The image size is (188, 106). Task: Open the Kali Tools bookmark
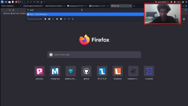pyautogui.click(x=15, y=14)
